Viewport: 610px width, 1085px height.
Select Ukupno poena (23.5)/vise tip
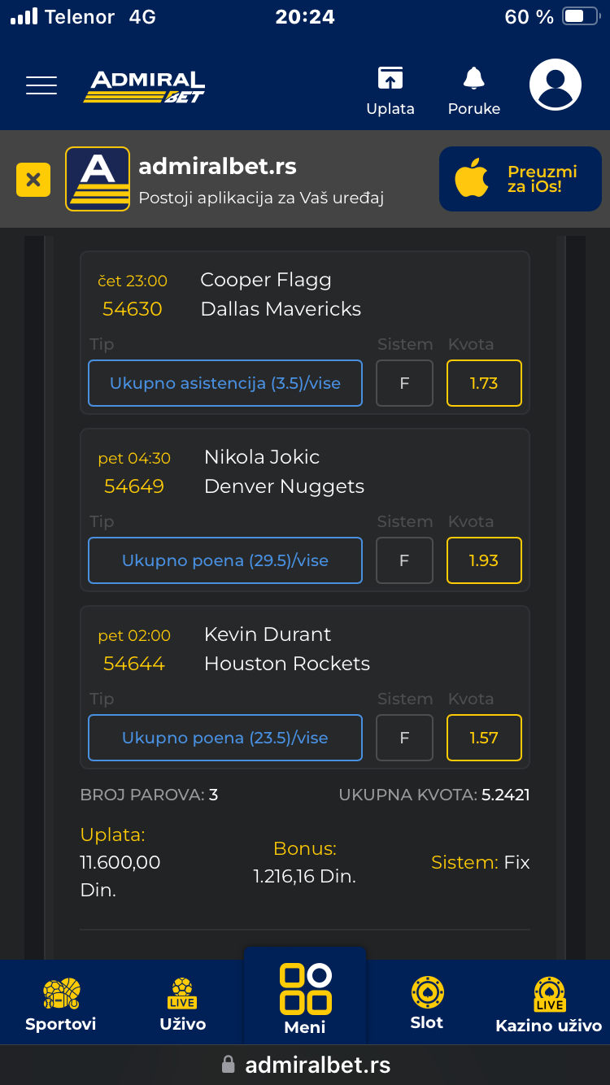225,738
